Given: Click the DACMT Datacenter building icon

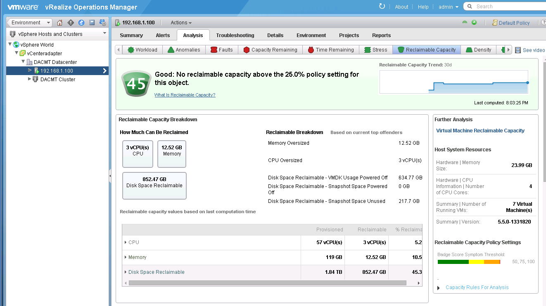Looking at the screenshot, I should tap(29, 62).
